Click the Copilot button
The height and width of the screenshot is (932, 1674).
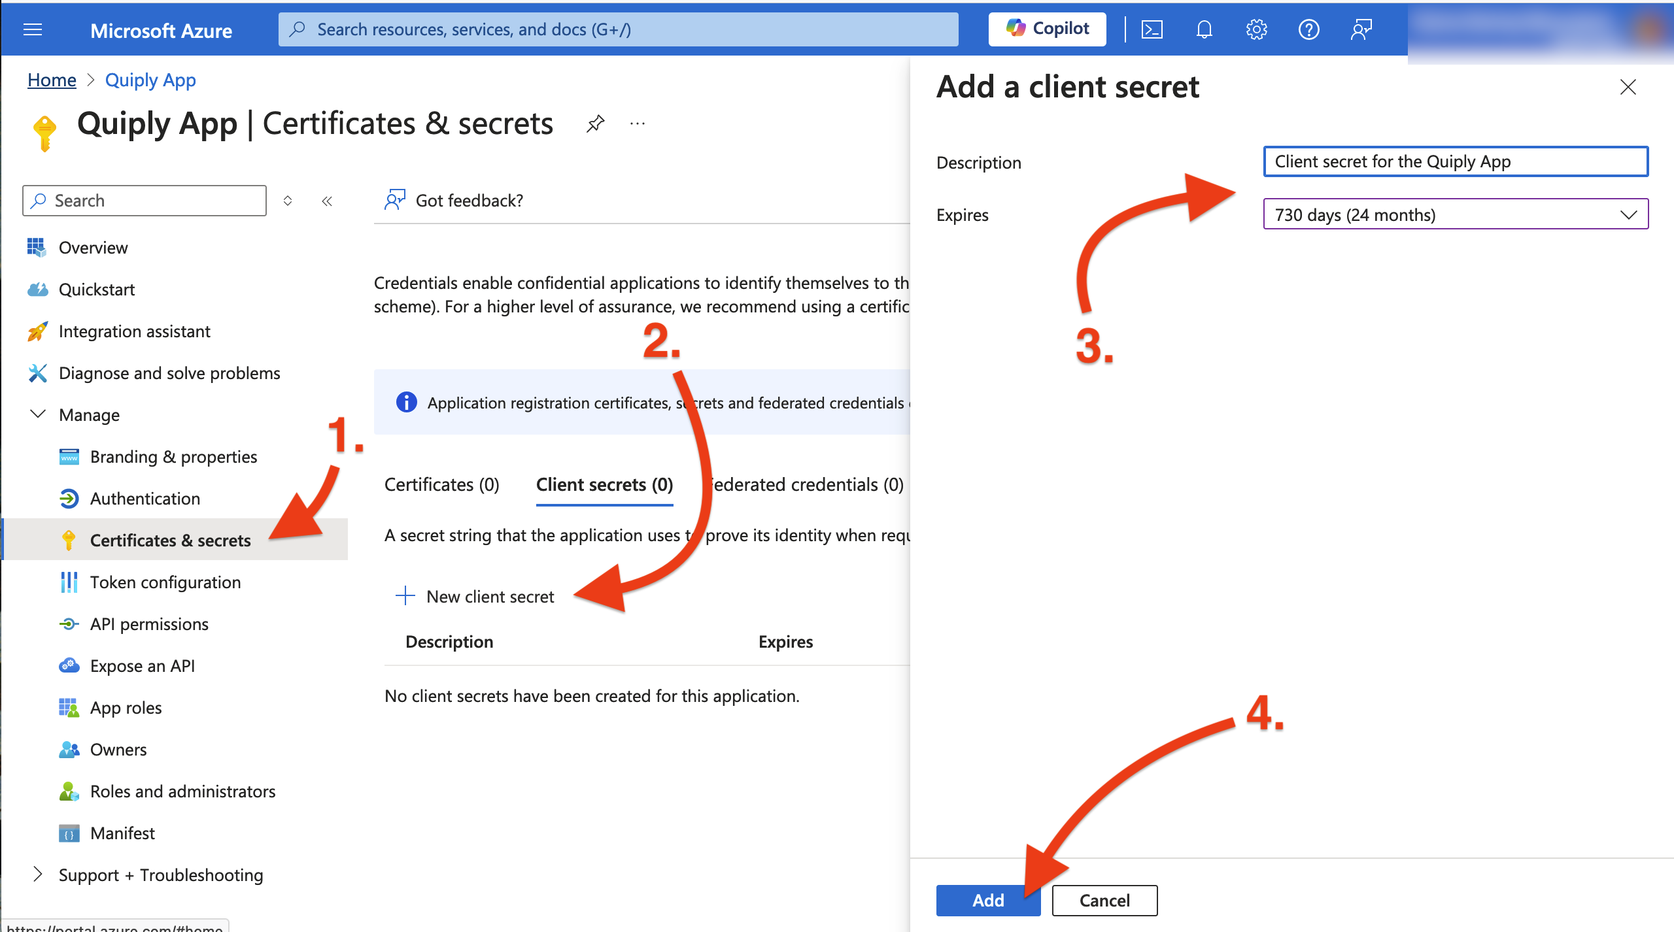[1047, 29]
